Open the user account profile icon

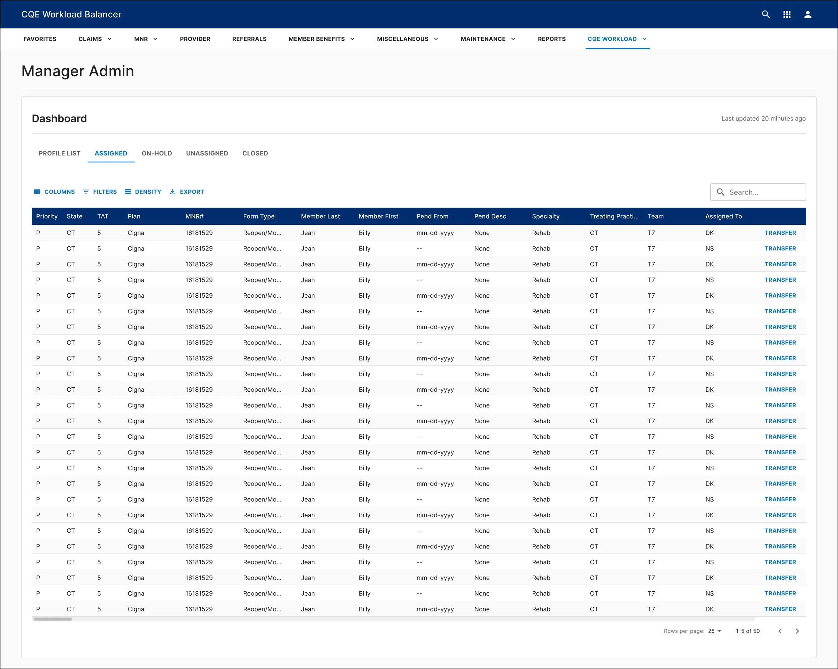tap(808, 14)
